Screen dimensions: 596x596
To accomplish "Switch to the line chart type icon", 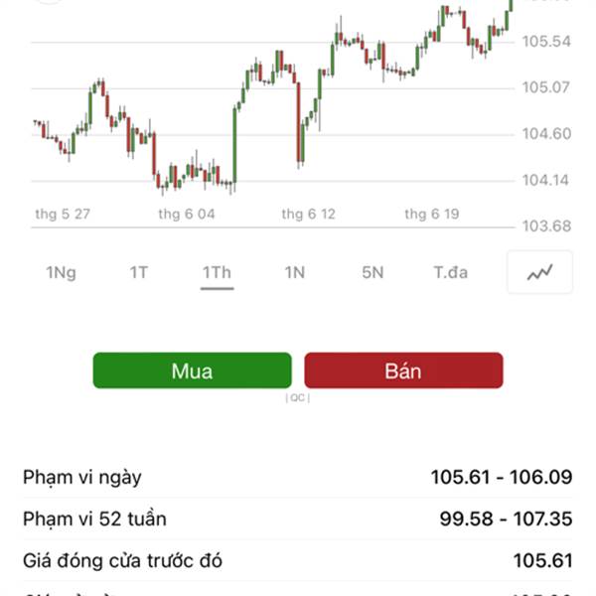I will pyautogui.click(x=539, y=272).
